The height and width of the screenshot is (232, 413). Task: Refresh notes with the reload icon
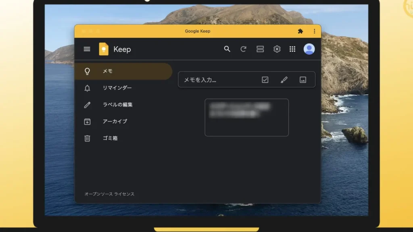243,49
